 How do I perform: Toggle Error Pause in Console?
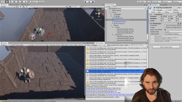120,45
